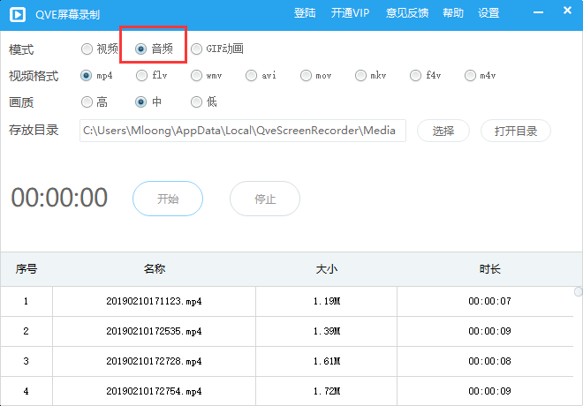Start recording with the 开始 button
The height and width of the screenshot is (406, 583).
pyautogui.click(x=168, y=199)
